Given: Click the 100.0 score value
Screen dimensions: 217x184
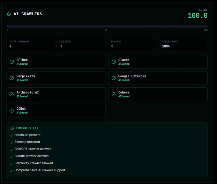Looking at the screenshot, I should 198,16.
